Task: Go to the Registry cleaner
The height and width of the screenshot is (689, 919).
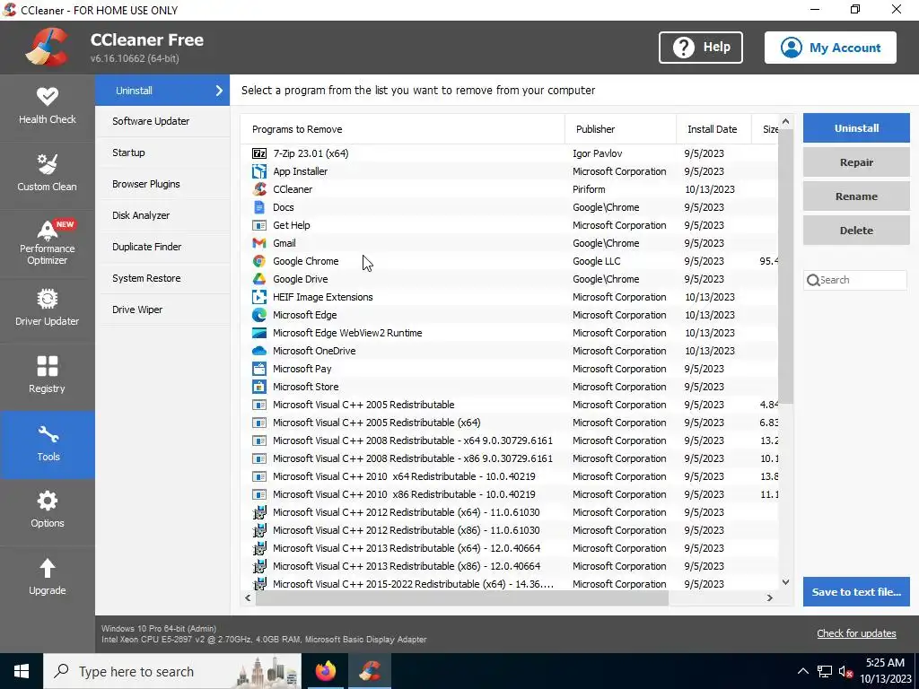Action: click(x=47, y=377)
